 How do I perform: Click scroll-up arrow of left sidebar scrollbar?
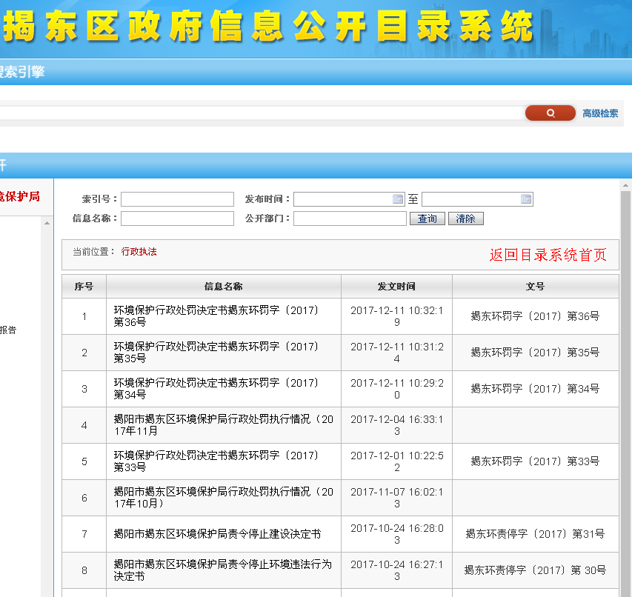click(x=47, y=223)
